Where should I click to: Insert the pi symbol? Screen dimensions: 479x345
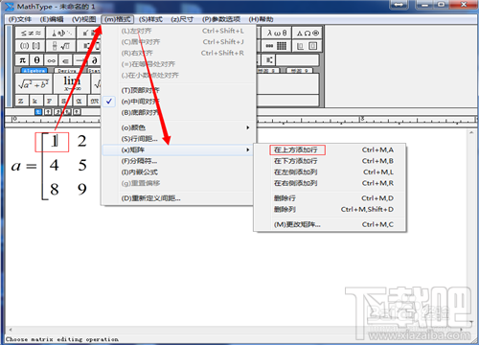click(x=22, y=60)
